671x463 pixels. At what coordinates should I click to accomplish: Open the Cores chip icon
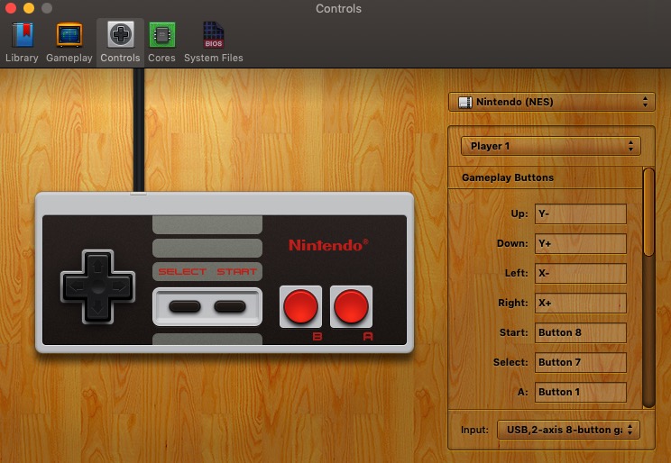[161, 34]
